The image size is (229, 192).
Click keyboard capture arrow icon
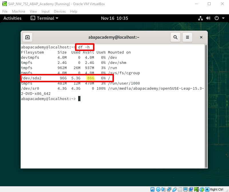click(x=207, y=189)
